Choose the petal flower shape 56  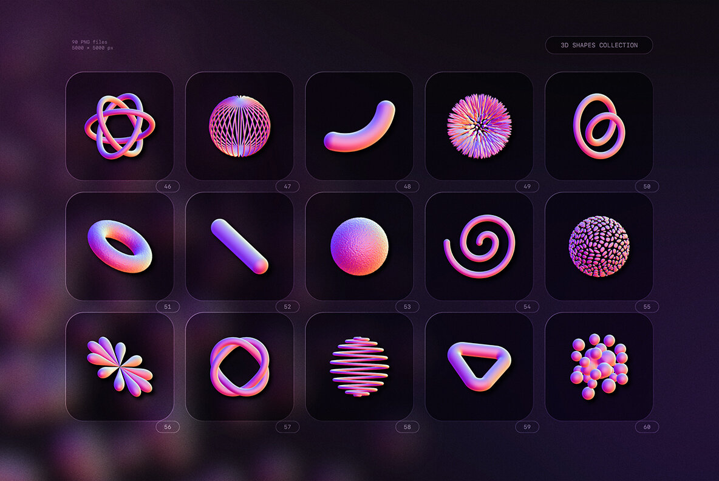pos(120,366)
